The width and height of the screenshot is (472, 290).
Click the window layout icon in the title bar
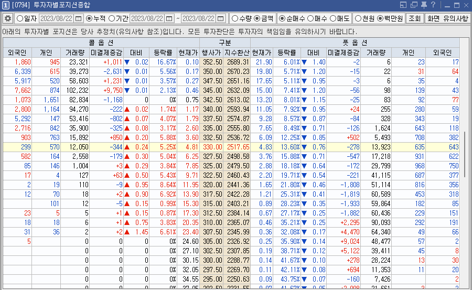click(x=403, y=5)
